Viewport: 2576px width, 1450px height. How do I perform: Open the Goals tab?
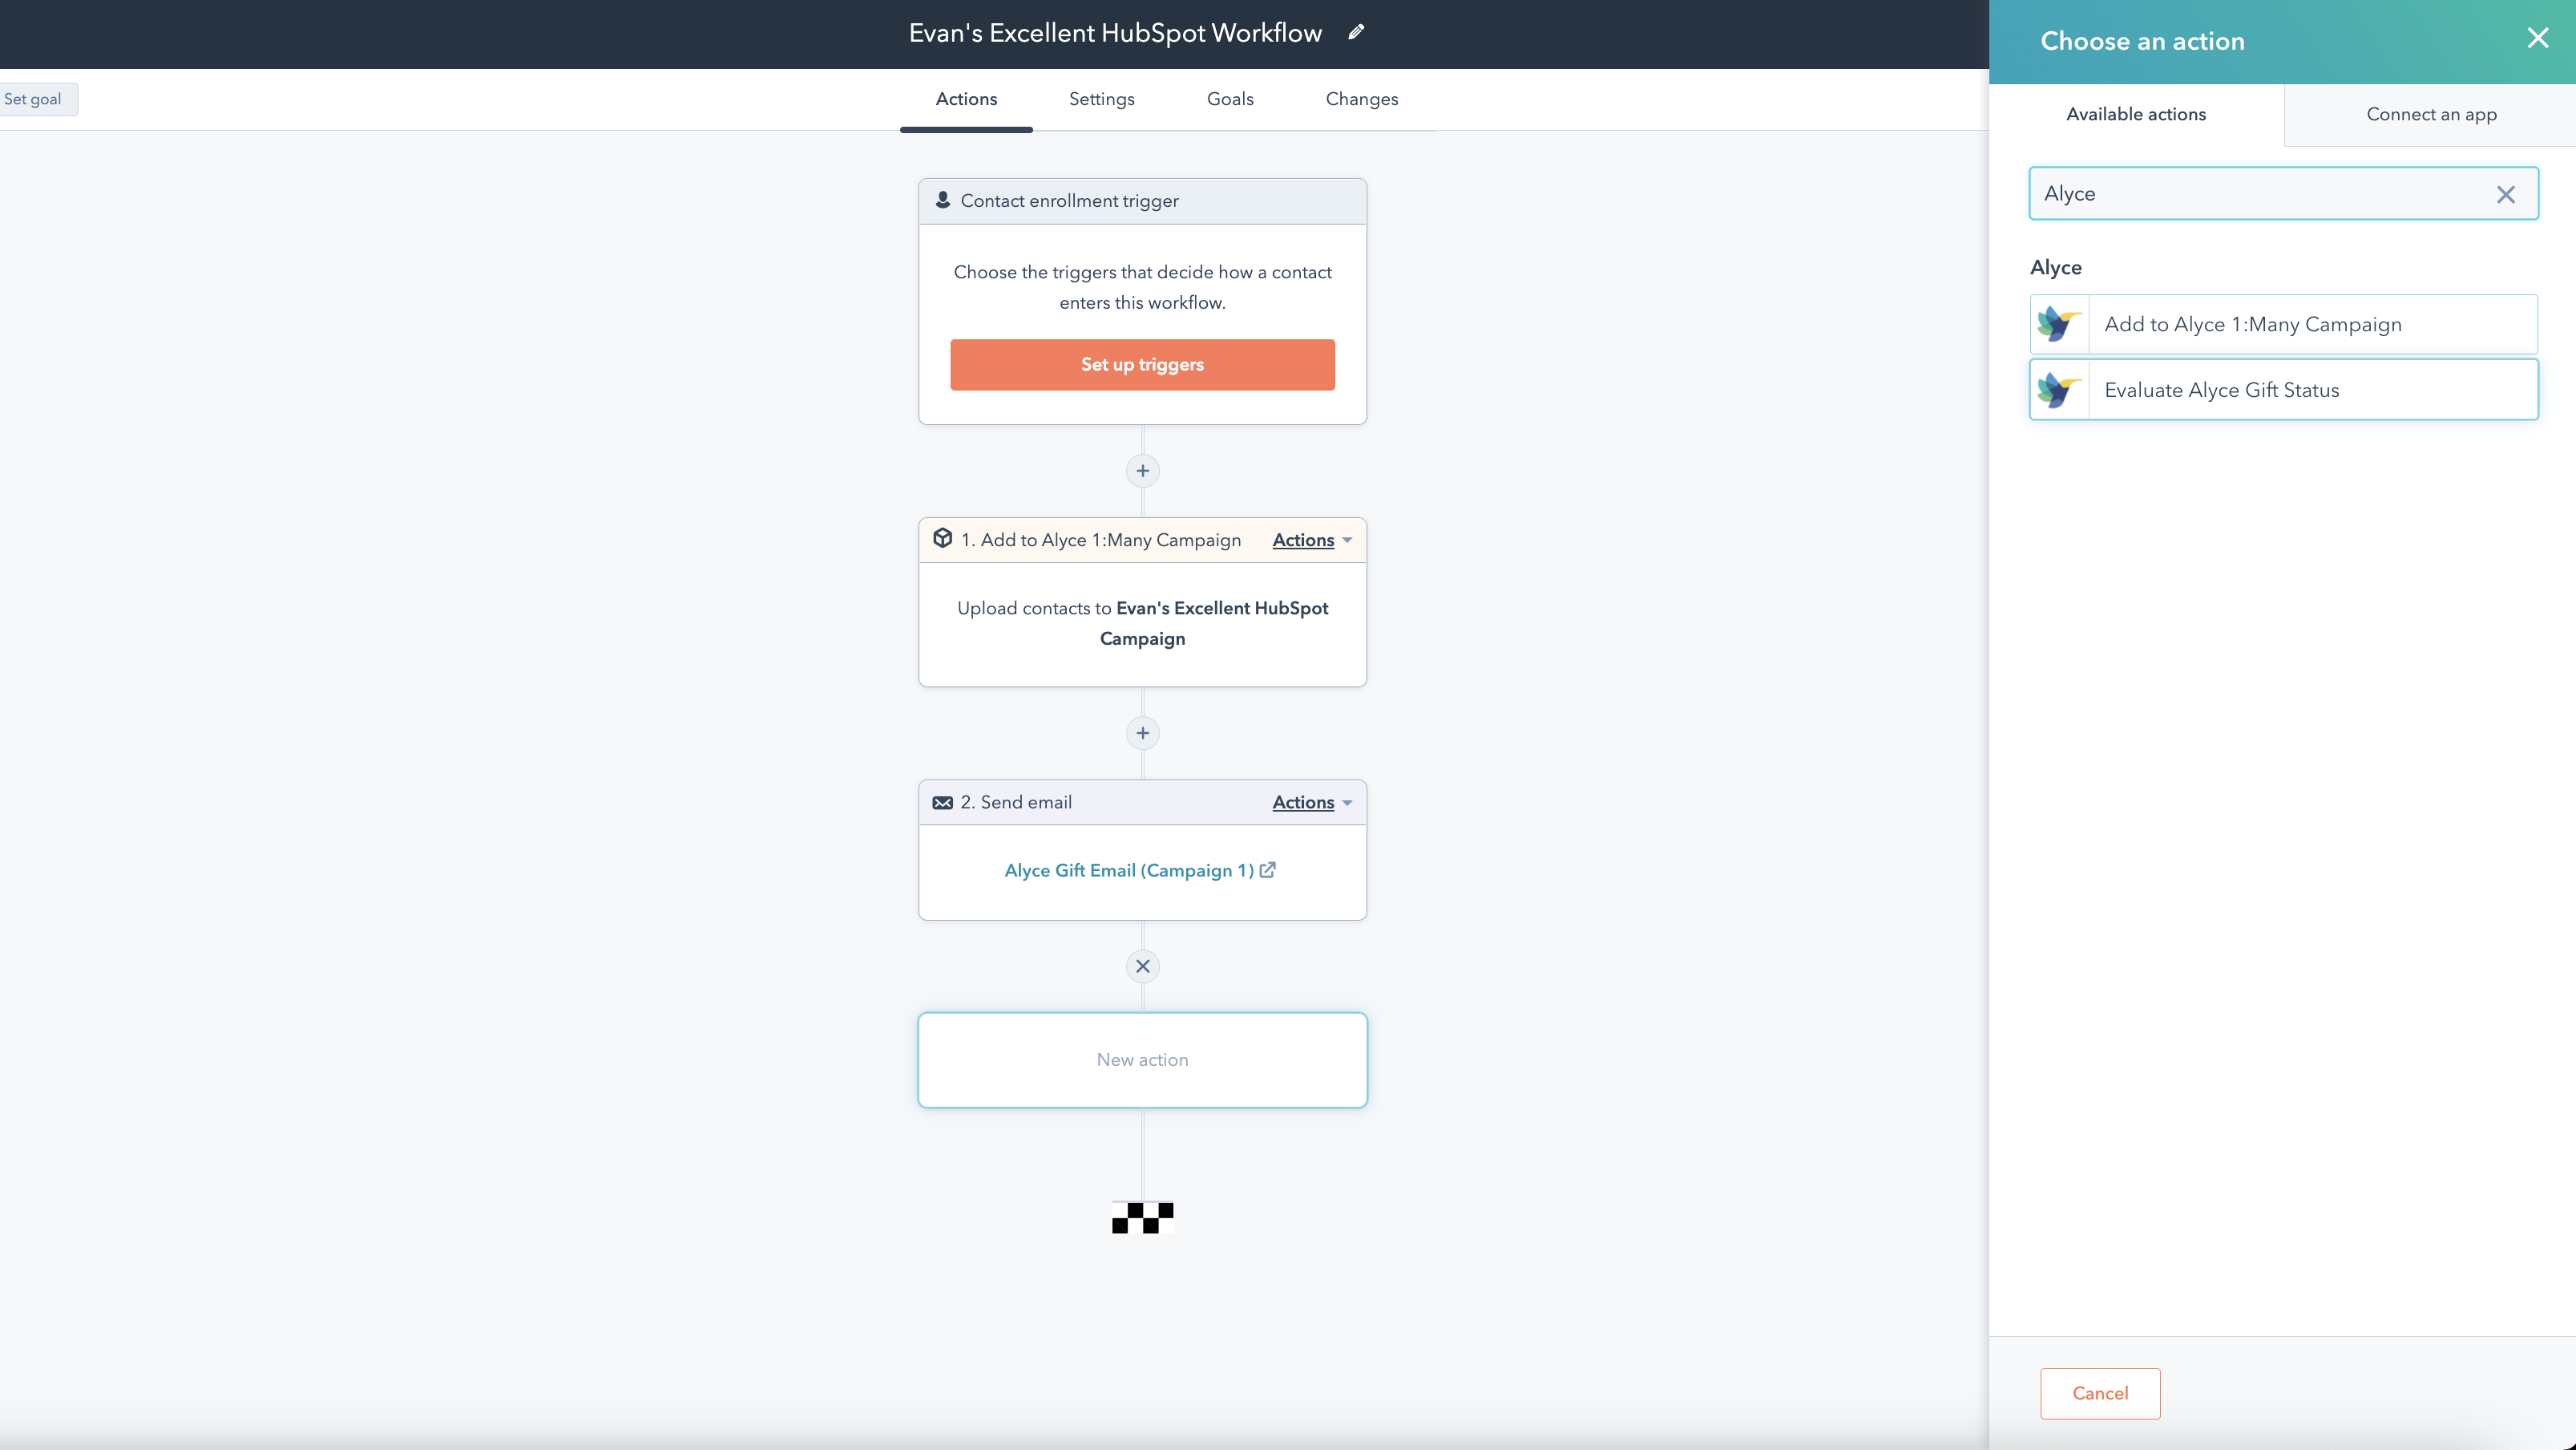1229,99
